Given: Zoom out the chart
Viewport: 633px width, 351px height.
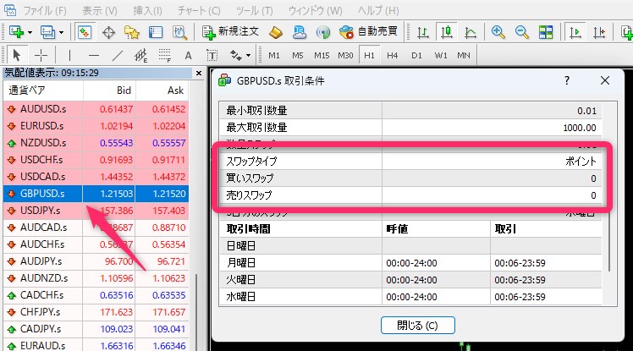Looking at the screenshot, I should coord(521,32).
